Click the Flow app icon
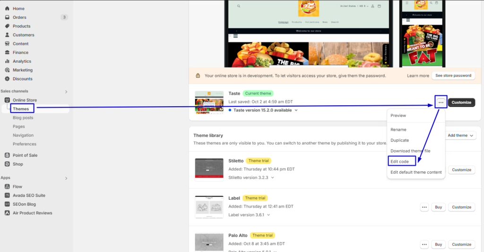Screen dimensions: 484x252 click(x=7, y=187)
